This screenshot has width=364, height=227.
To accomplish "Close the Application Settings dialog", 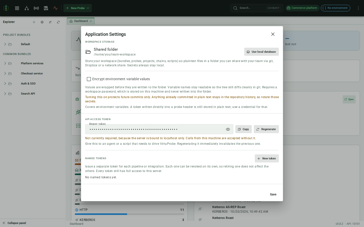I will point(273,34).
